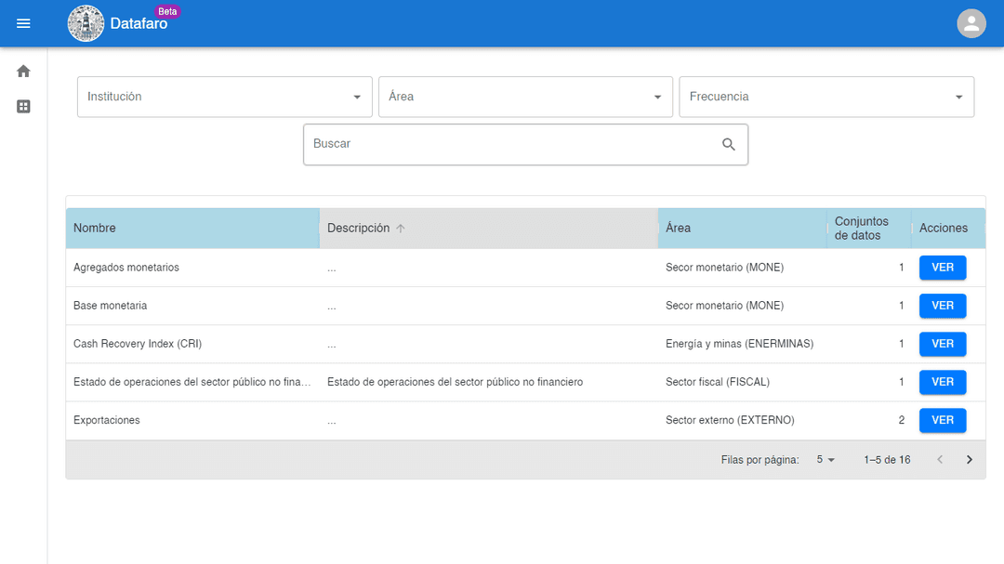View Cash Recovery Index (CRI) entry
Screen dimensions: 1004x564
click(943, 344)
